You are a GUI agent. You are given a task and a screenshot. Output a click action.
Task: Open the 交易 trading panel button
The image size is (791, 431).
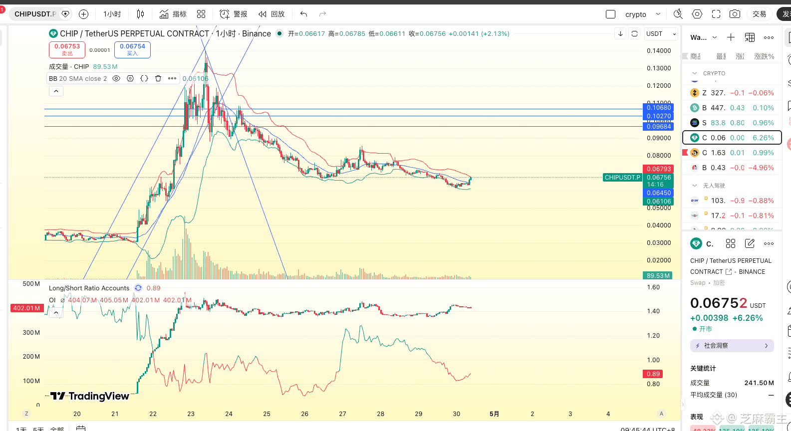tap(760, 14)
